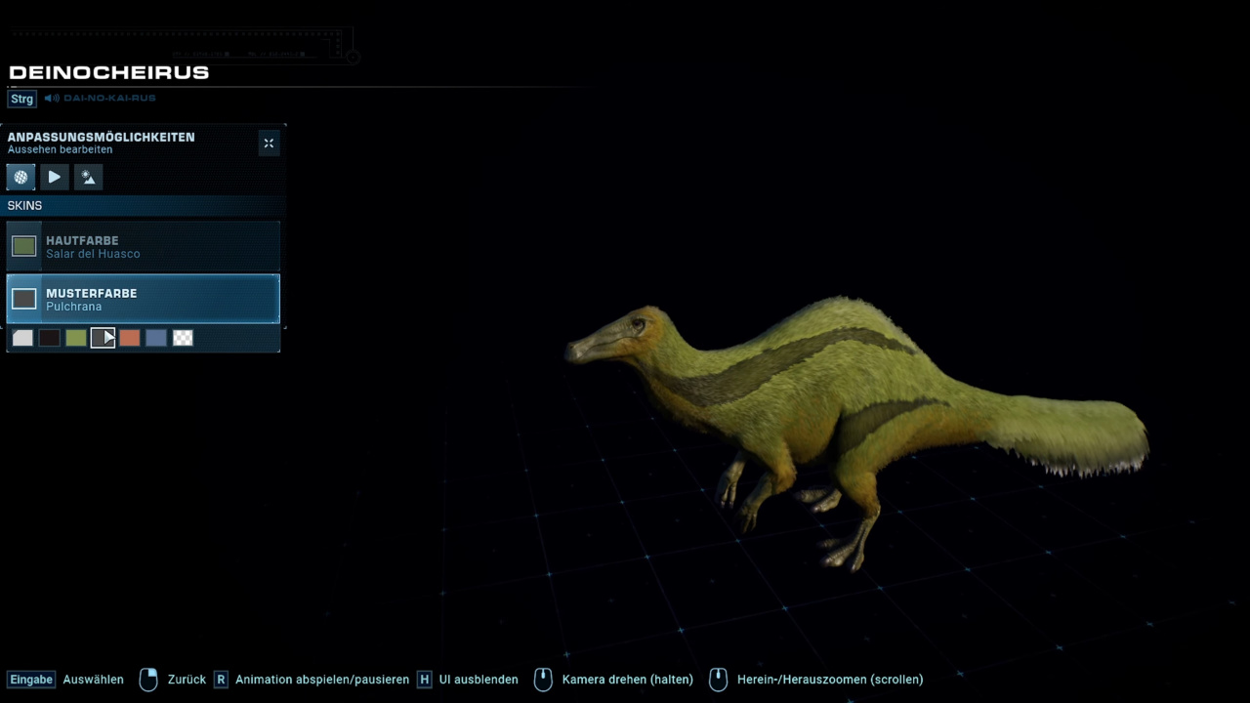Switch to the Animation playback tab

tap(55, 177)
